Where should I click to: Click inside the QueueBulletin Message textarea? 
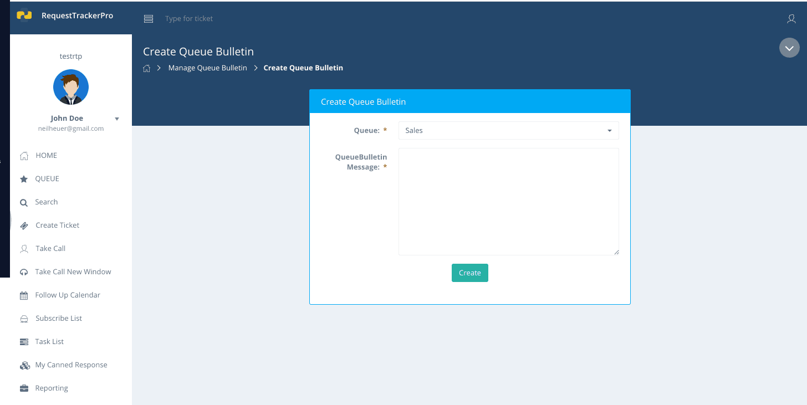[x=508, y=201]
